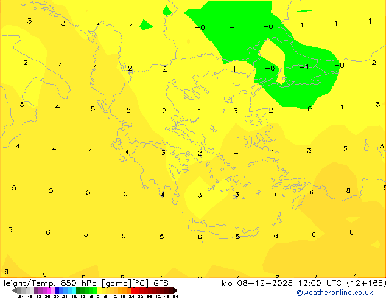Click the legend tick label "54"

point(175,296)
